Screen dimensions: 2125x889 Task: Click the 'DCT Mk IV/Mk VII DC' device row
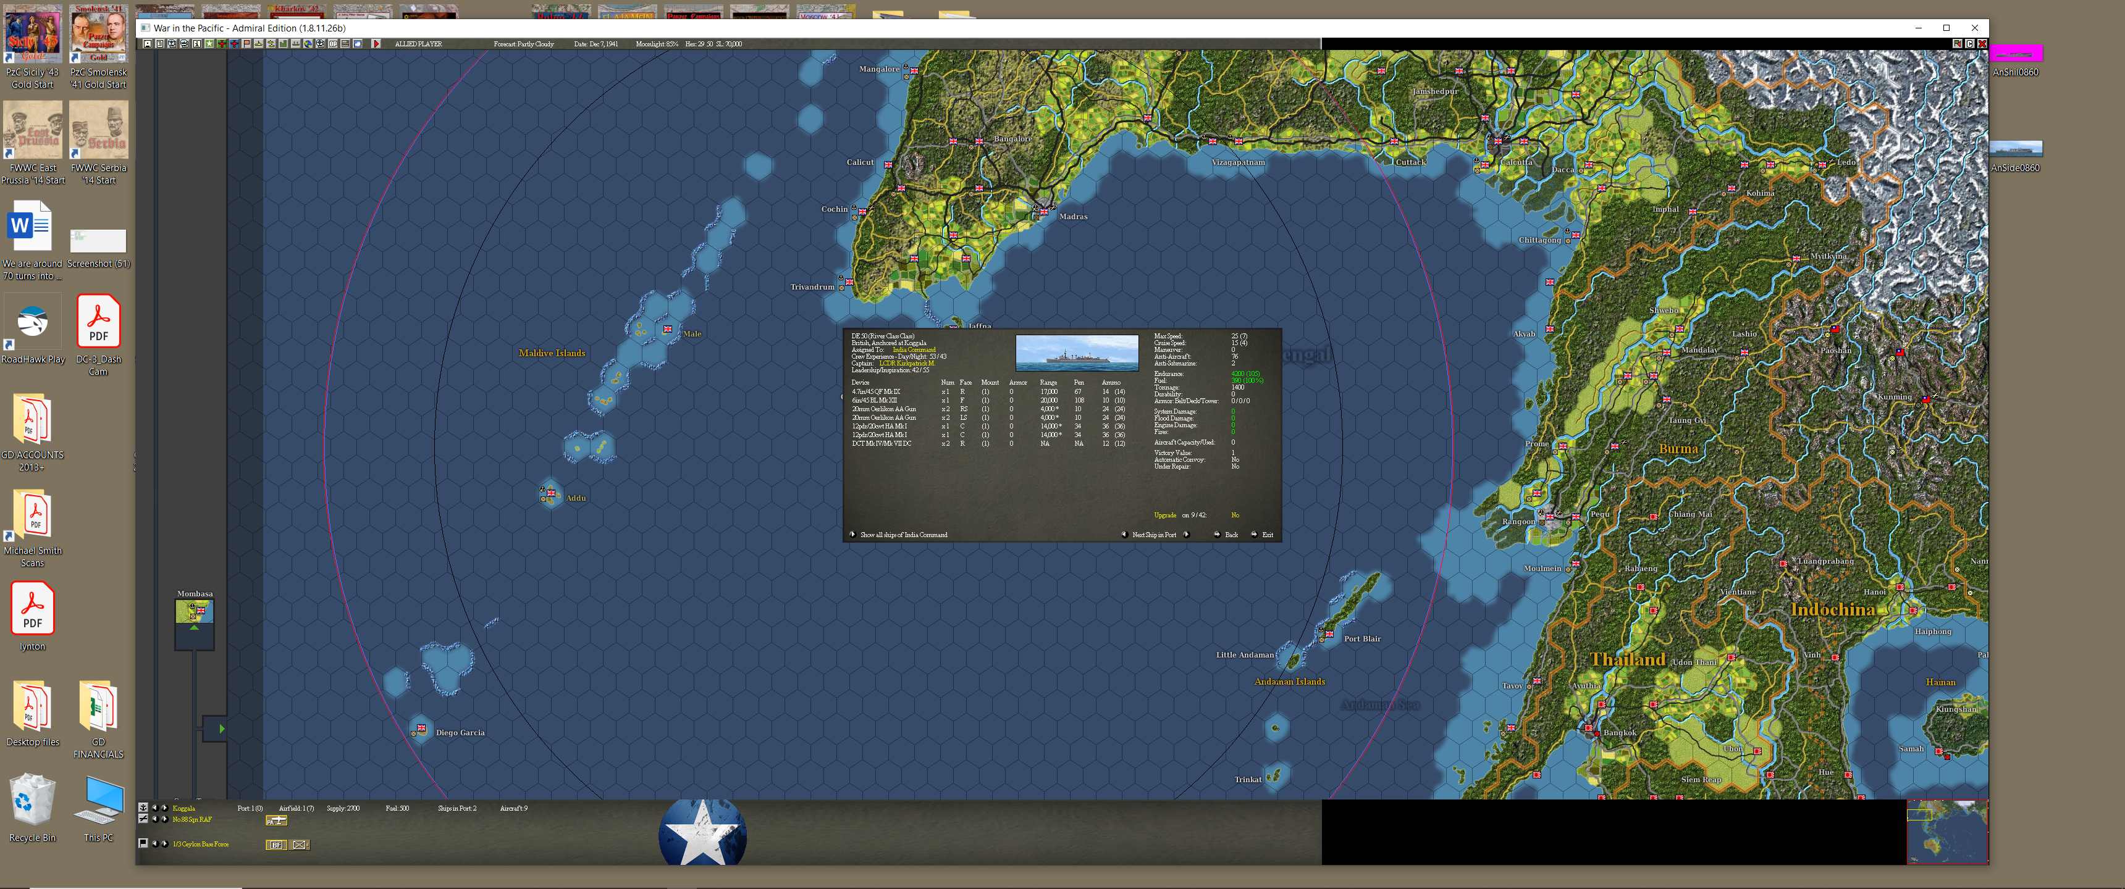click(988, 444)
